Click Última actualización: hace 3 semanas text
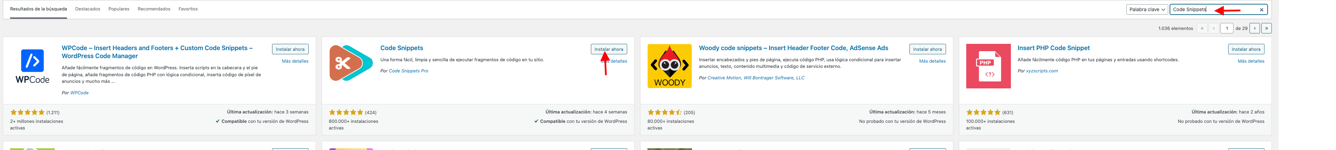The image size is (1336, 150). tap(267, 112)
